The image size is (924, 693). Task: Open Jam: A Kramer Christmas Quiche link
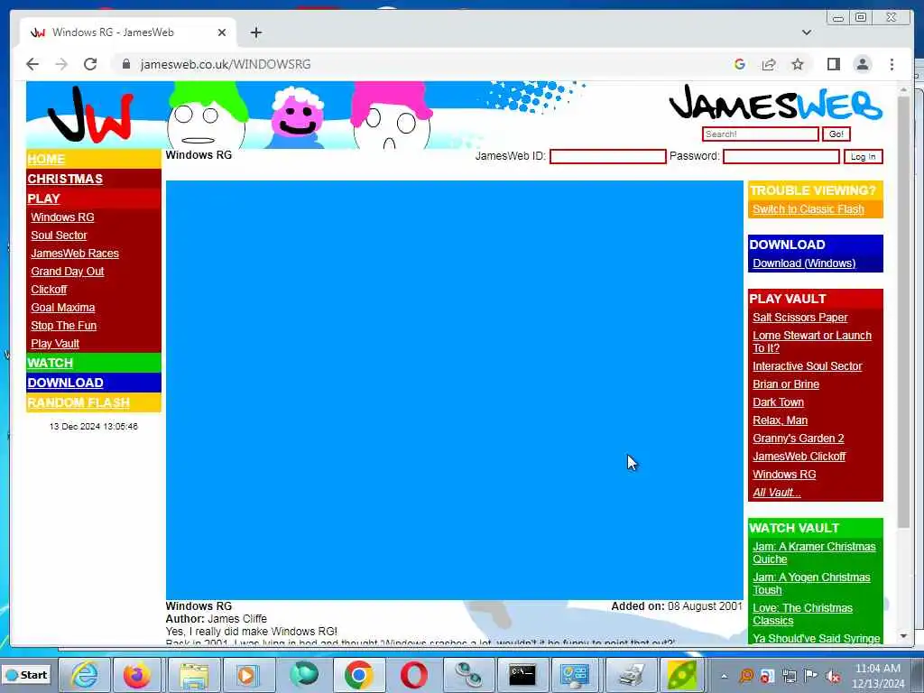click(x=814, y=553)
